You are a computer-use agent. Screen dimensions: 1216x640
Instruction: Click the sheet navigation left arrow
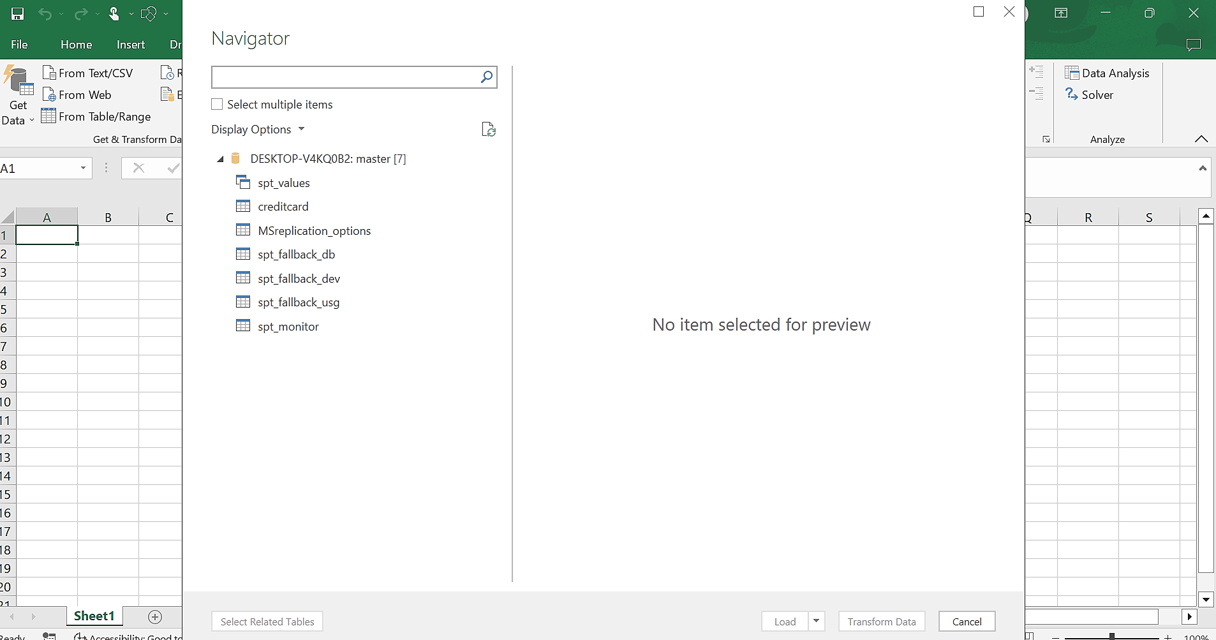click(11, 617)
